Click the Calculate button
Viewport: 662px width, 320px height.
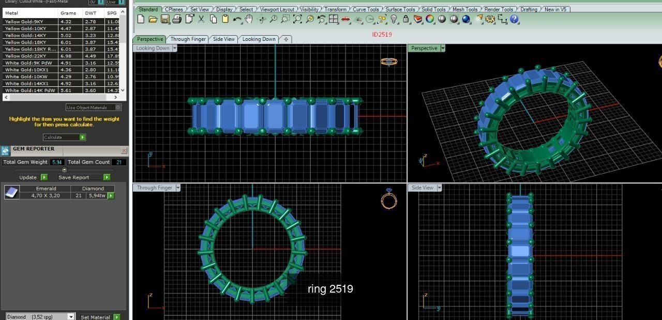[x=64, y=137]
